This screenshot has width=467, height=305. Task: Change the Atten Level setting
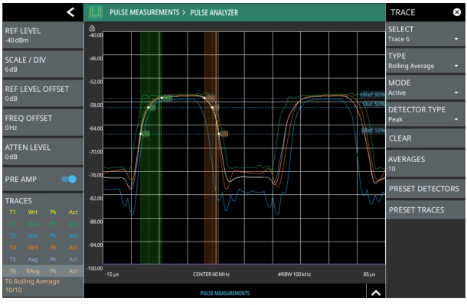[x=43, y=151]
